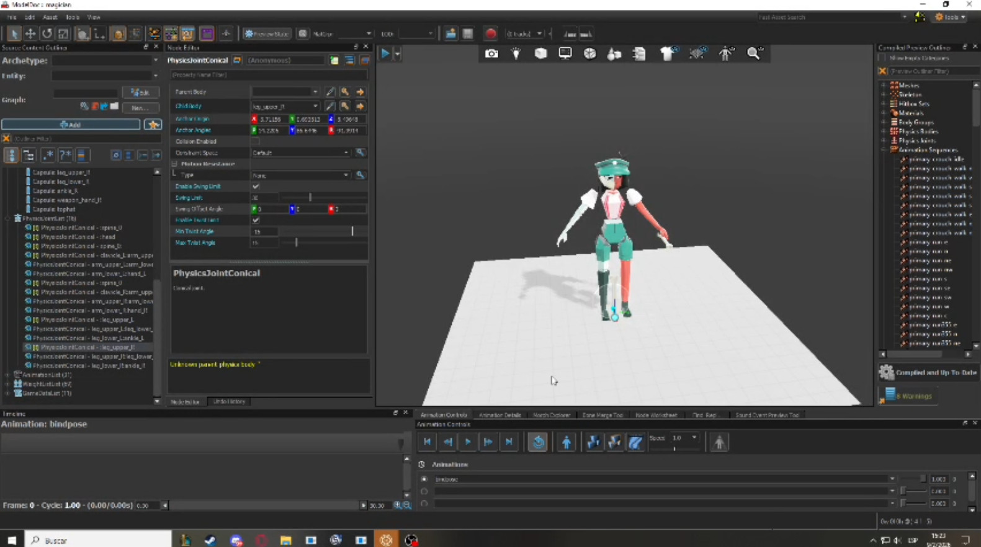The image size is (981, 547).
Task: Expand the Meshes node in Compiled Preview Outliner
Action: (884, 86)
